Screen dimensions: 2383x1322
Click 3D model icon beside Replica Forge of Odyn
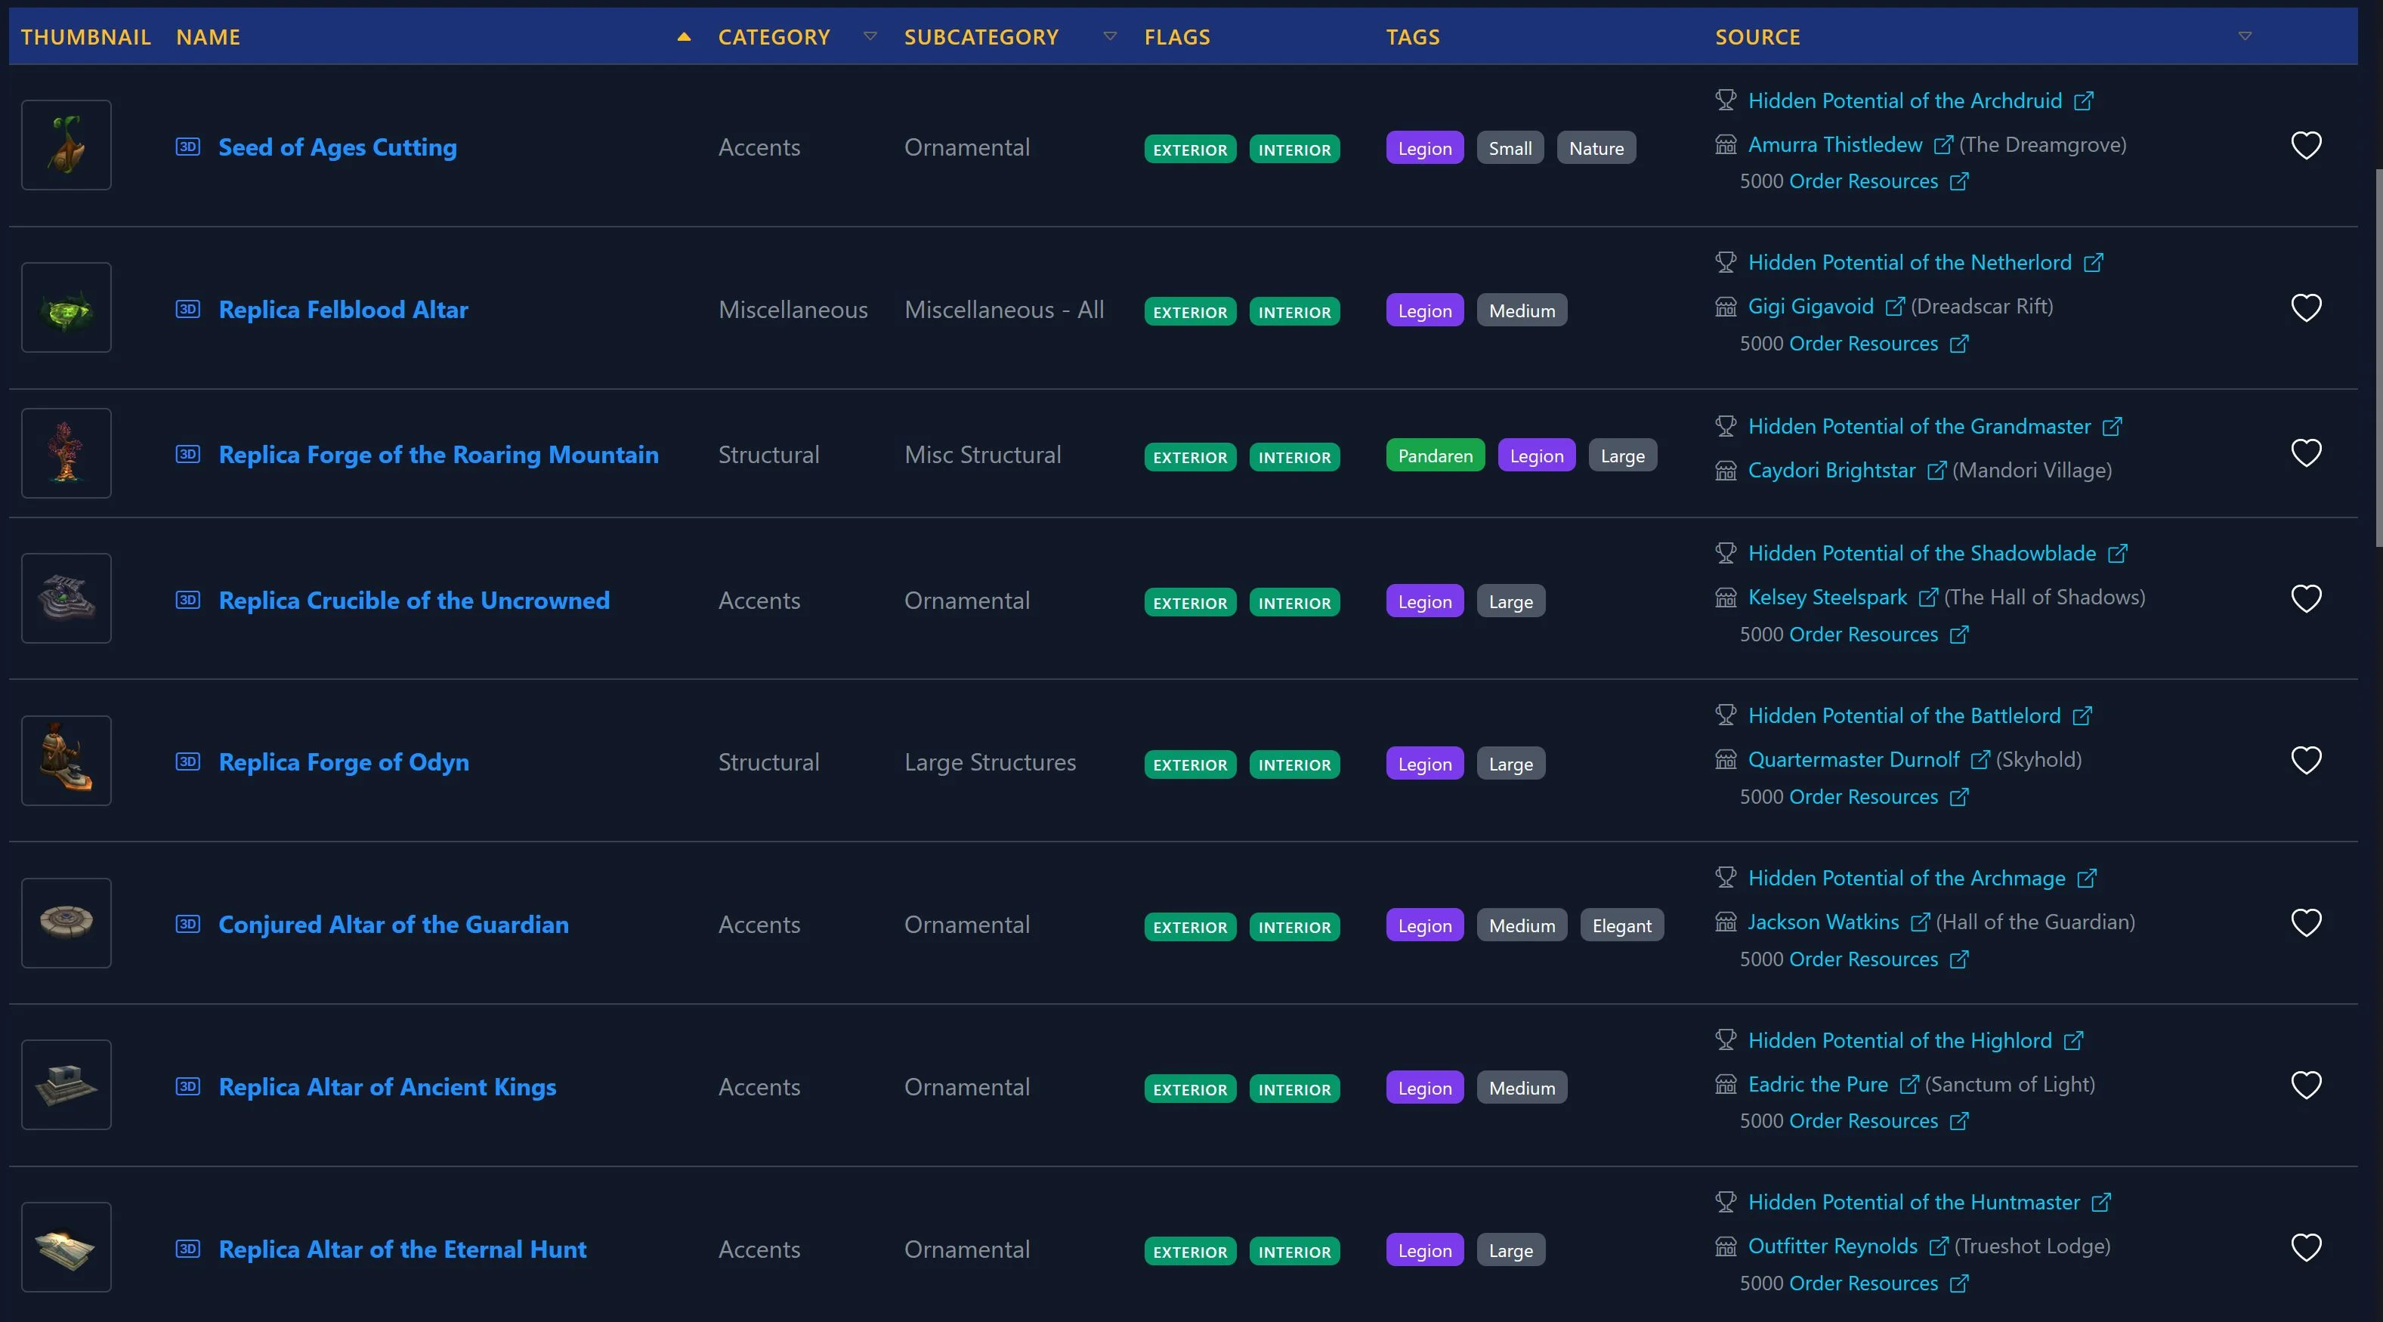coord(188,761)
